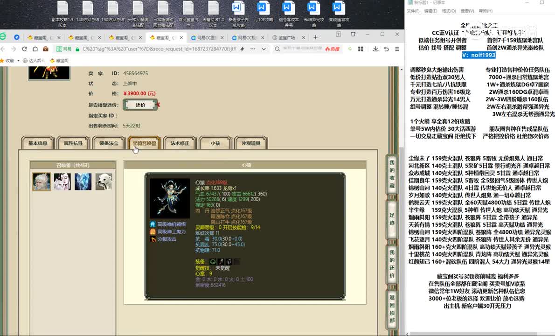The image size is (555, 336).
Task: Click the 足迹 side button
Action: pyautogui.click(x=392, y=219)
